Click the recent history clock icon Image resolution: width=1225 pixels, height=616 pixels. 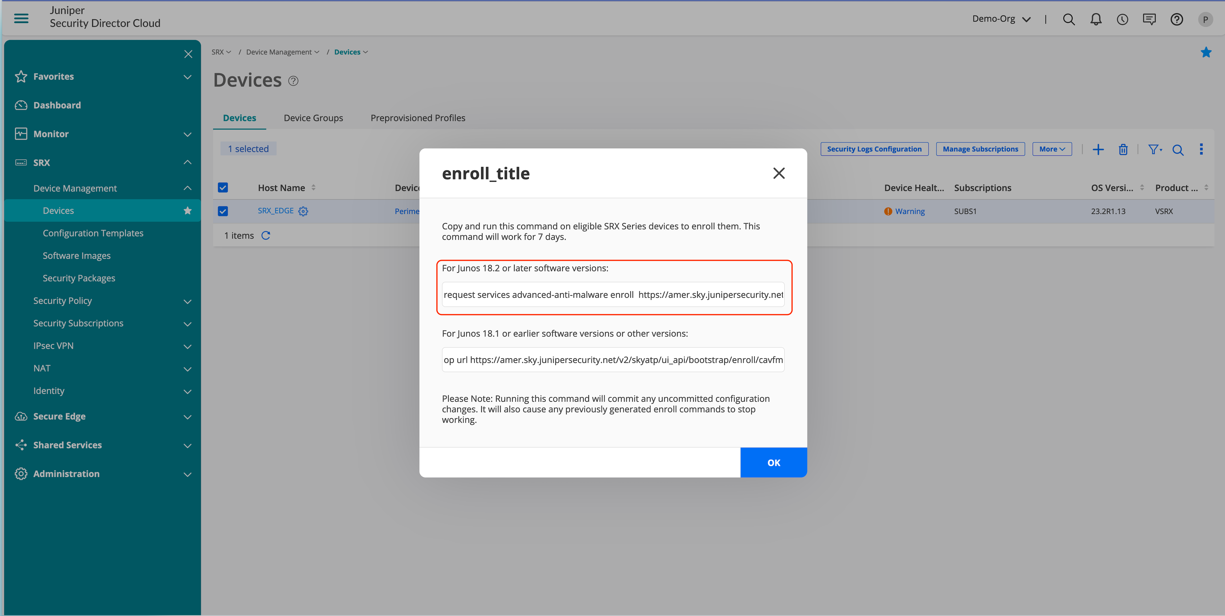pyautogui.click(x=1122, y=19)
